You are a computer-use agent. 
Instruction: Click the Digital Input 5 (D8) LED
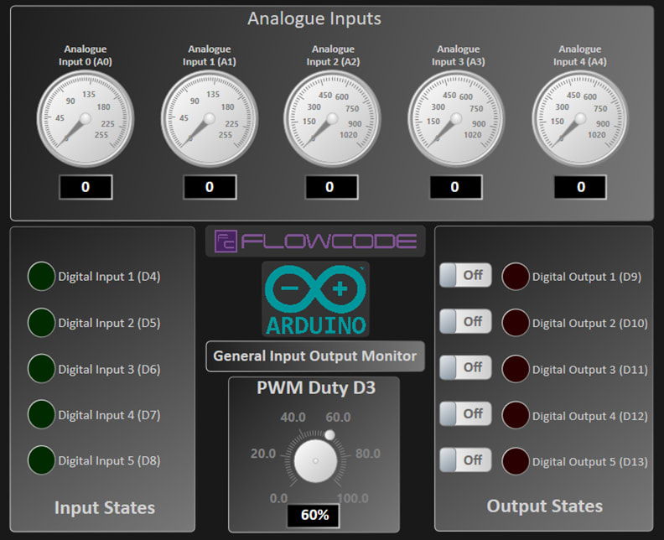click(41, 460)
